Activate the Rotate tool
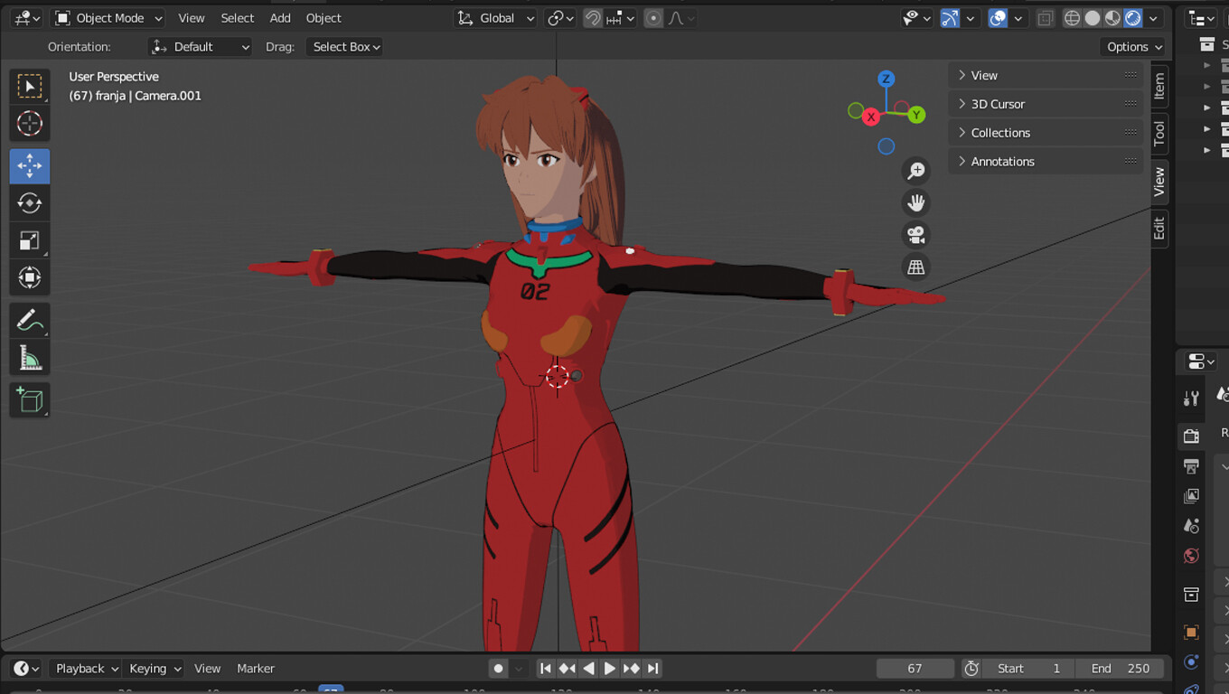 [x=30, y=203]
